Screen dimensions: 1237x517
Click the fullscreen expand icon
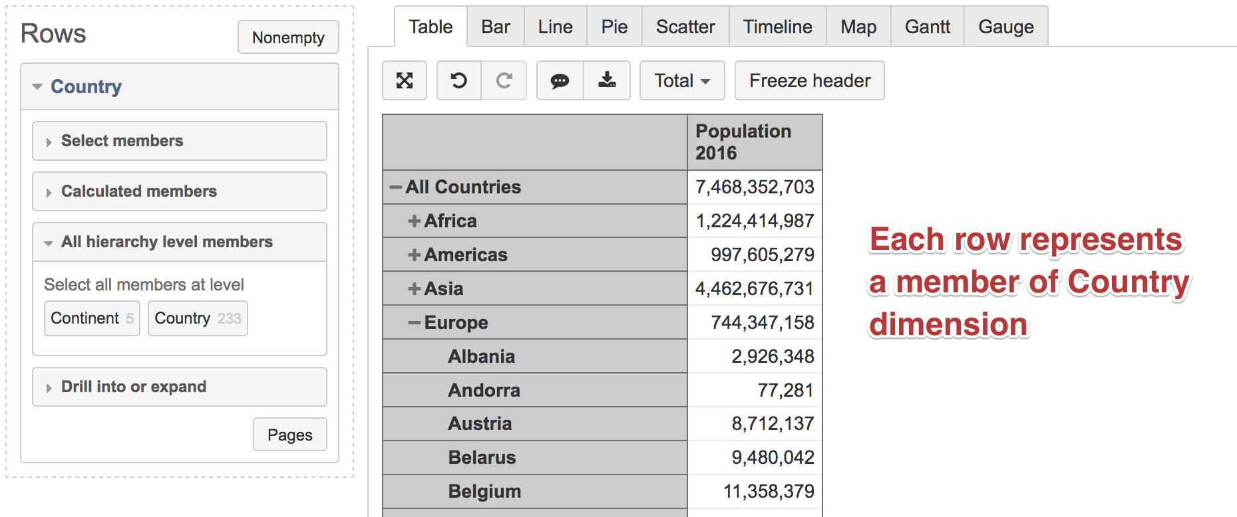405,80
